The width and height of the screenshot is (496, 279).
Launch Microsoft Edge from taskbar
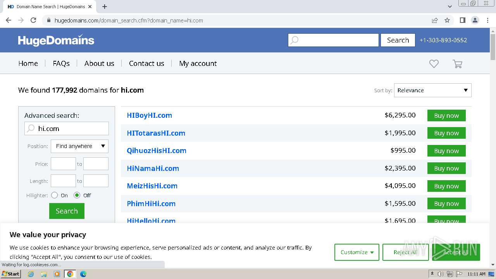tap(83, 274)
